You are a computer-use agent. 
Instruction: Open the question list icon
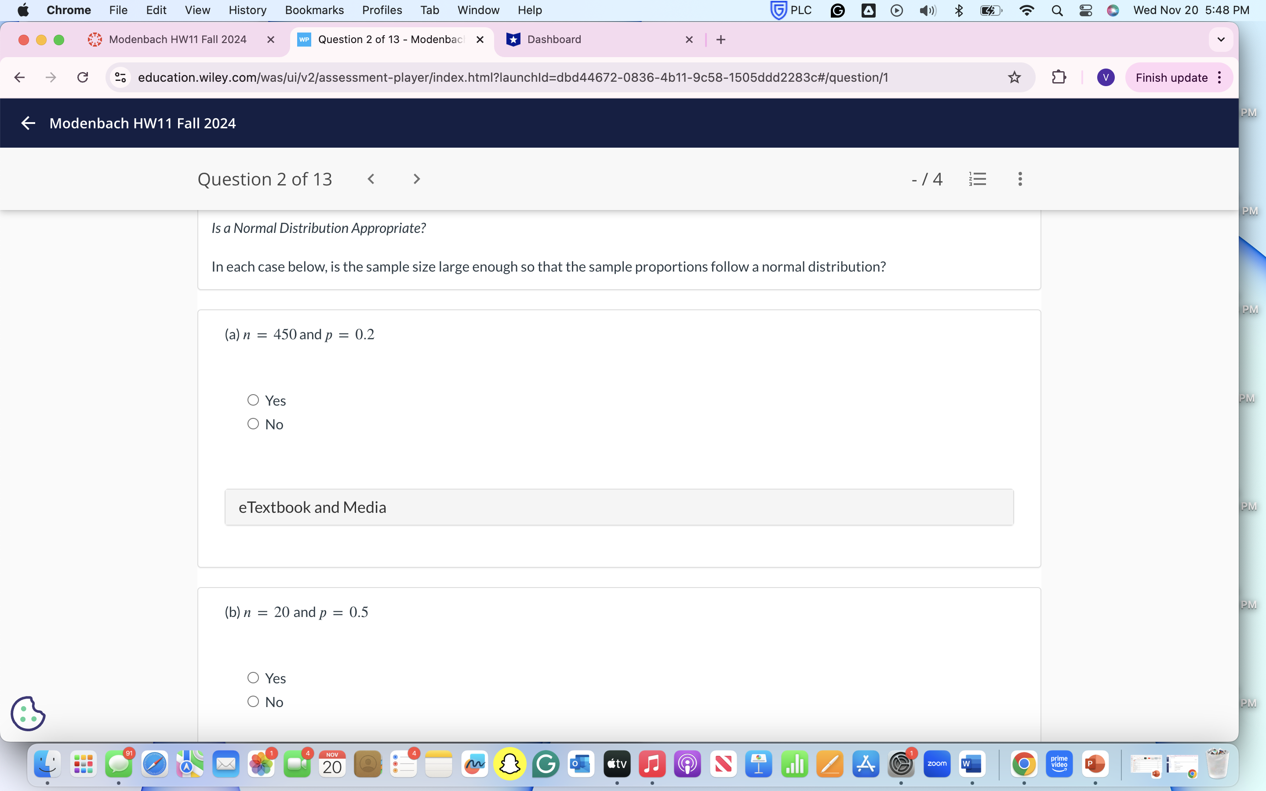pyautogui.click(x=977, y=179)
